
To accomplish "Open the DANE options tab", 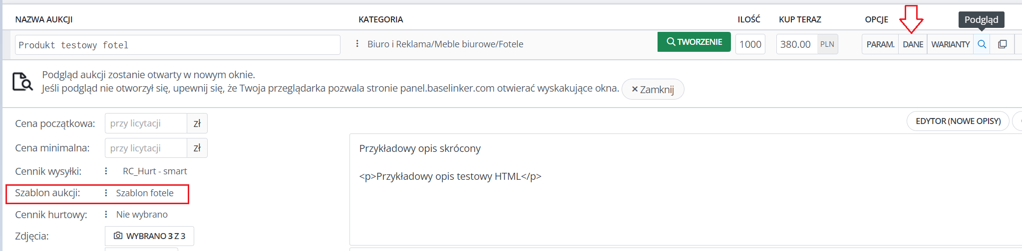I will [x=913, y=44].
